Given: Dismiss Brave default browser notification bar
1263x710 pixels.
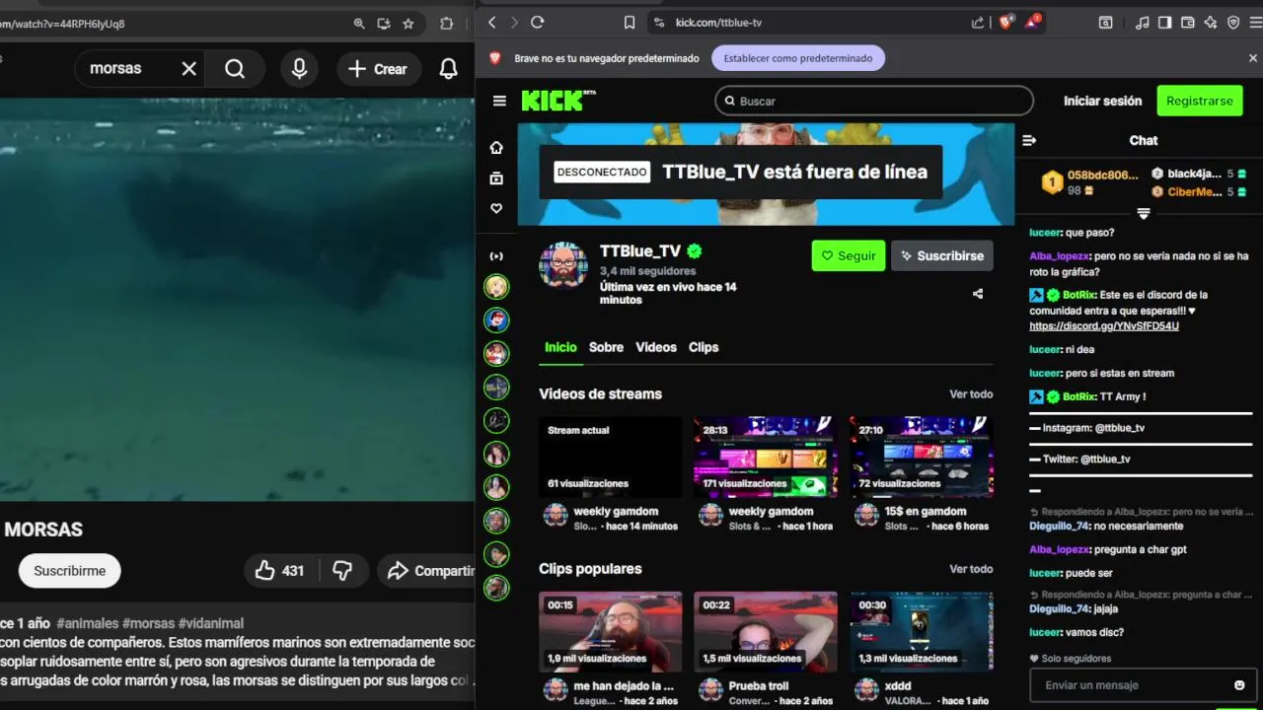Looking at the screenshot, I should [x=1253, y=58].
